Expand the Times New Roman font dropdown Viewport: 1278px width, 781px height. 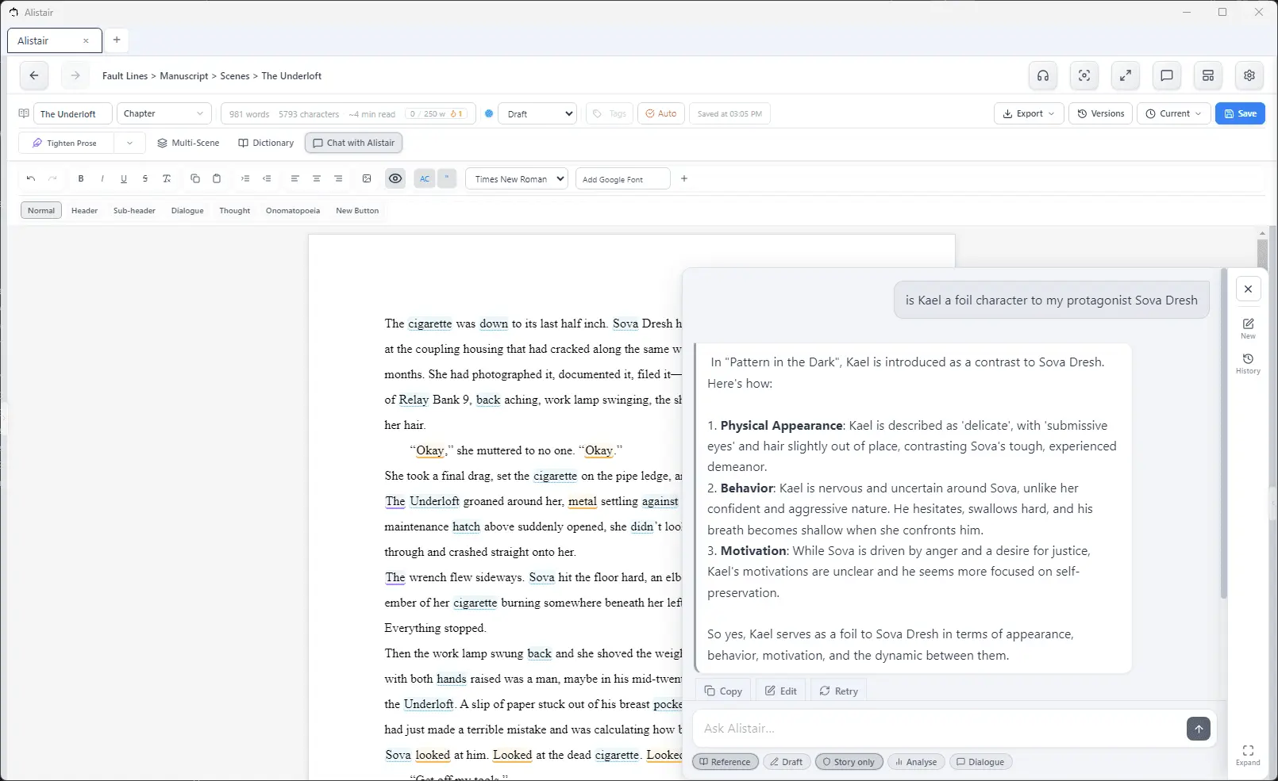point(517,179)
